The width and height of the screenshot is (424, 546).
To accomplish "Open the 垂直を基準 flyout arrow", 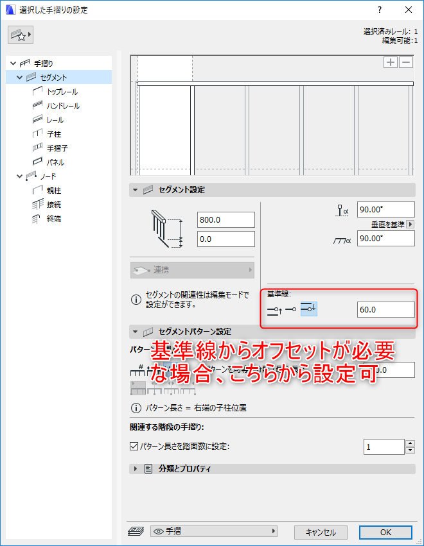I will [x=411, y=225].
